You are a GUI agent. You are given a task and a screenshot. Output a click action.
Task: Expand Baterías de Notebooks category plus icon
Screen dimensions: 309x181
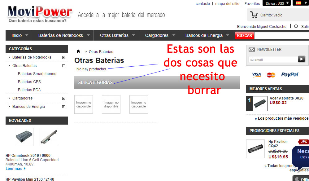pyautogui.click(x=63, y=57)
